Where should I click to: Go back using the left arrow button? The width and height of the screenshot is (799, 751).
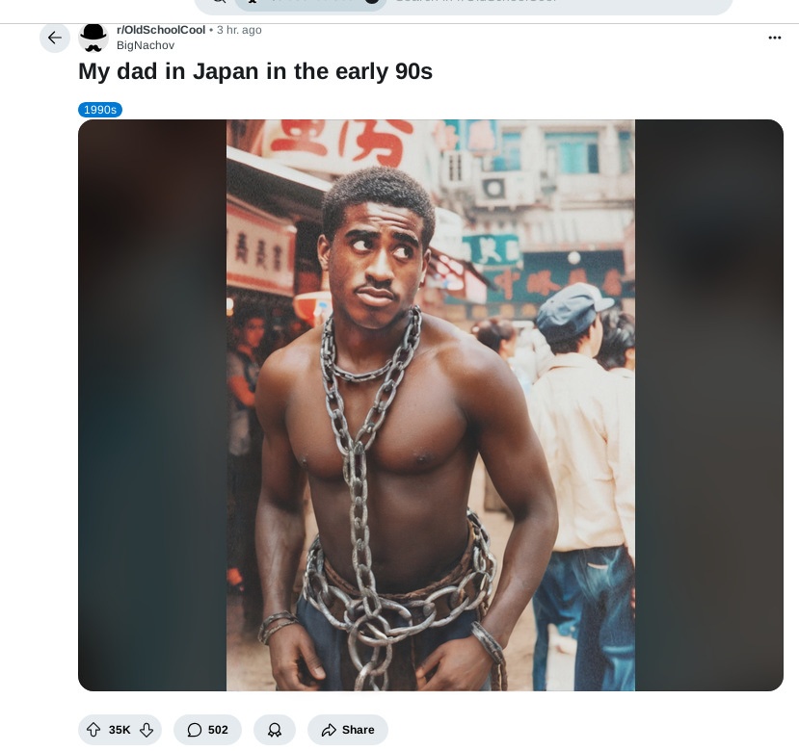[x=55, y=38]
